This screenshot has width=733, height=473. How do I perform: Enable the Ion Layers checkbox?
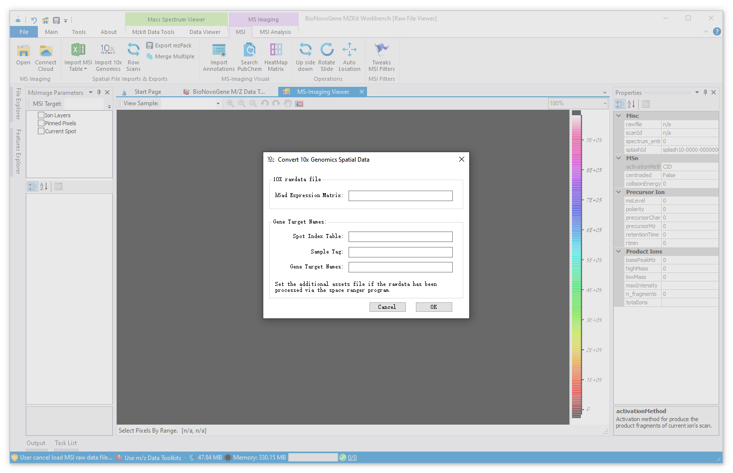point(41,115)
